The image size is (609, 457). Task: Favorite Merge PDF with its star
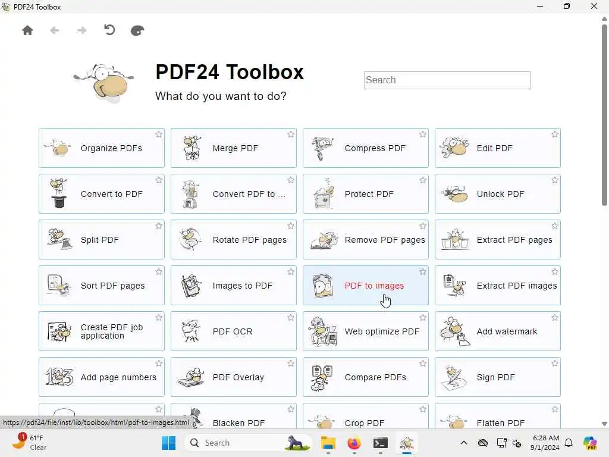(x=290, y=134)
